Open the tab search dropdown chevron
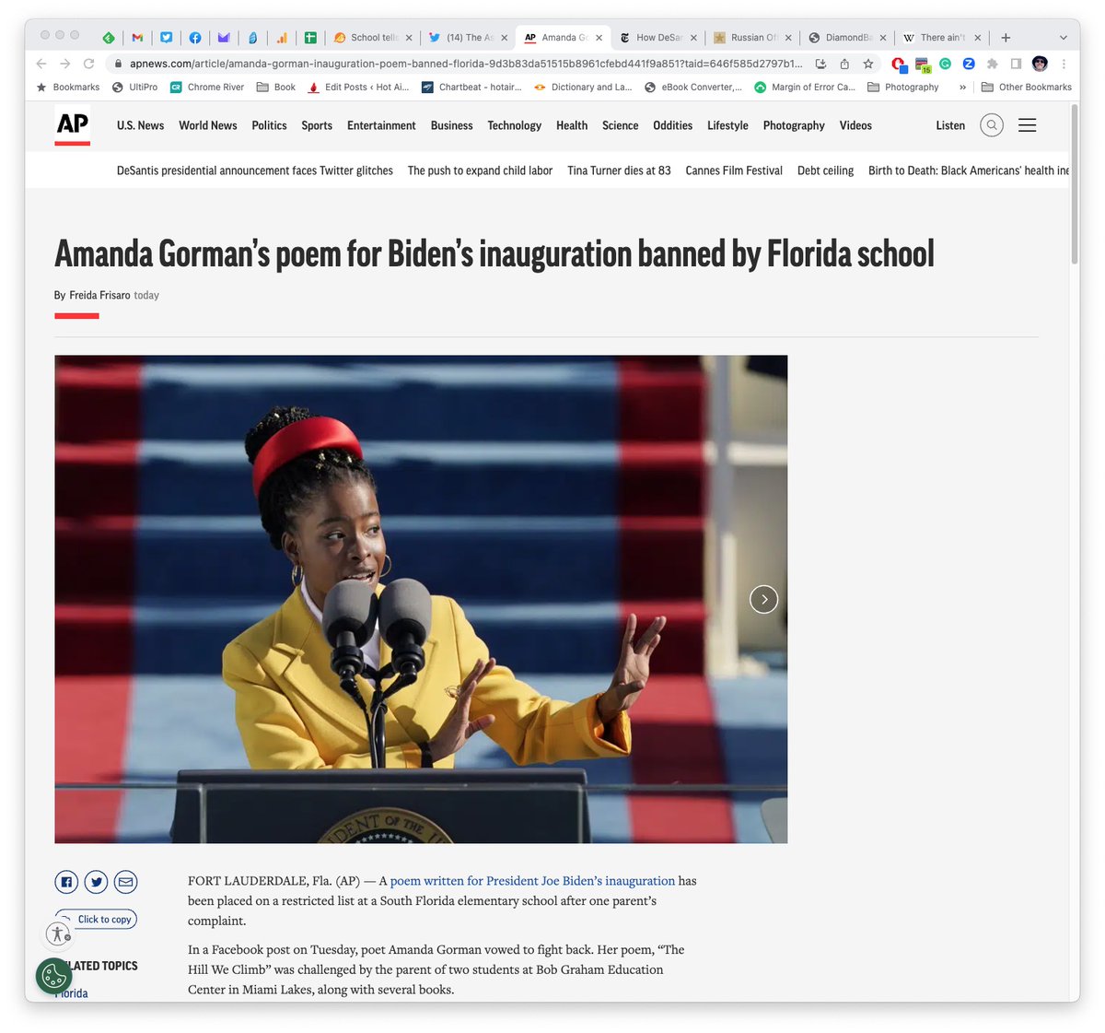This screenshot has width=1105, height=1033. pos(1064,38)
